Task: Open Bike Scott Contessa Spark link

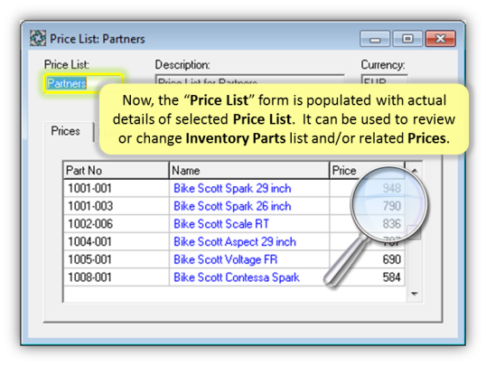Action: tap(237, 277)
